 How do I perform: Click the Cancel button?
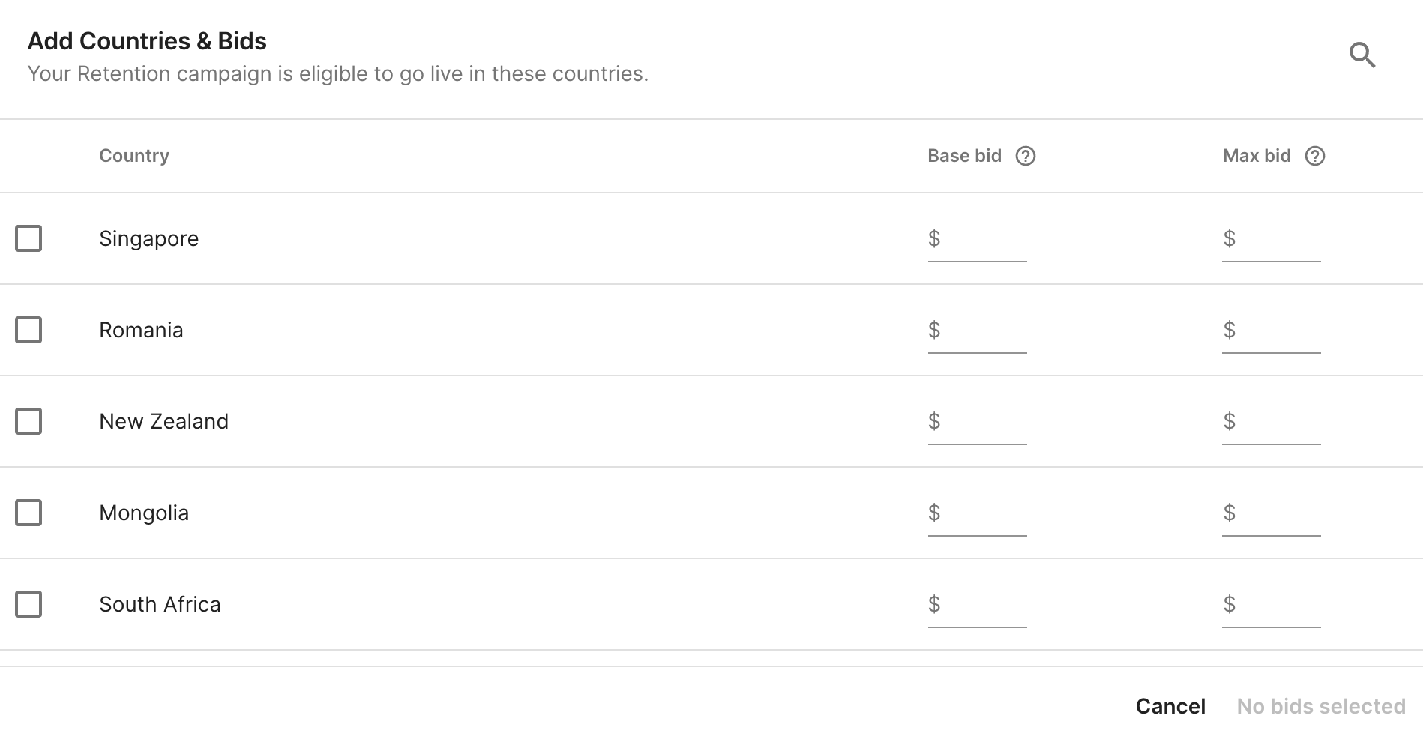[x=1170, y=706]
